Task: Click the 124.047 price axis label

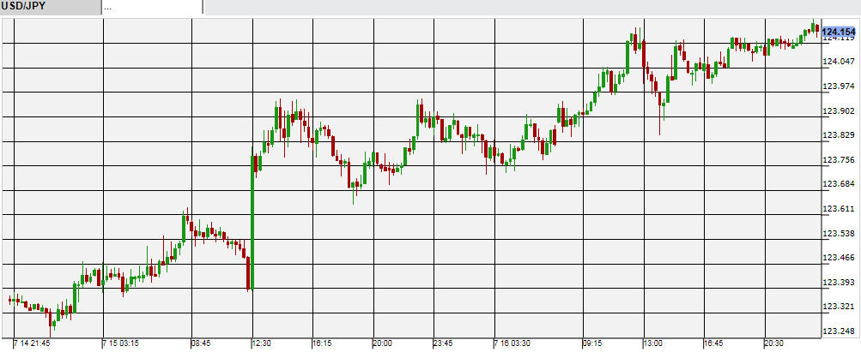Action: (838, 62)
